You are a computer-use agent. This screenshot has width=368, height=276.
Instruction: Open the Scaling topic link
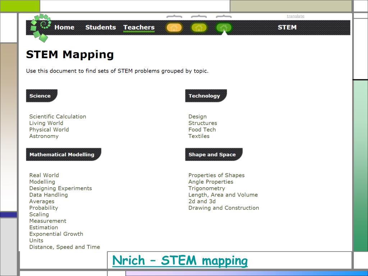point(39,215)
